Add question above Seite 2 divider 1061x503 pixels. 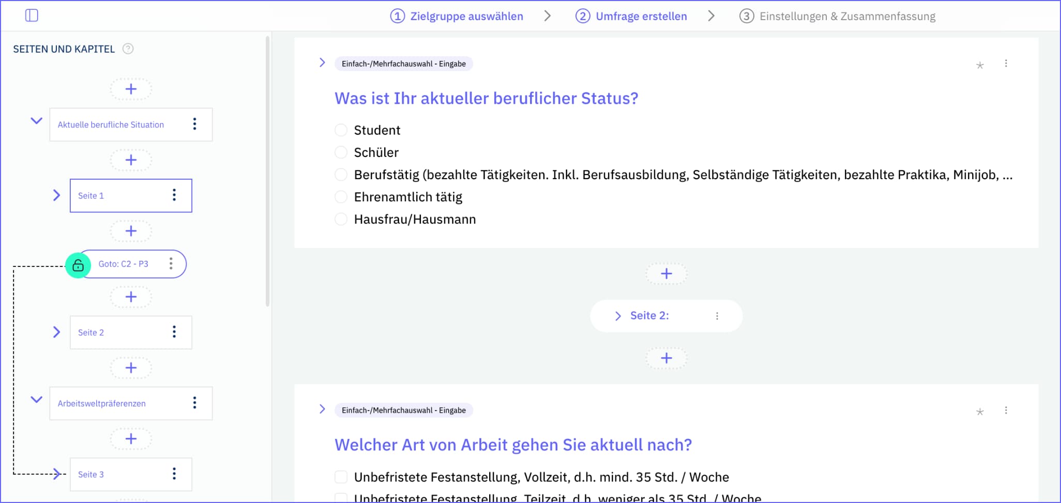pos(666,274)
